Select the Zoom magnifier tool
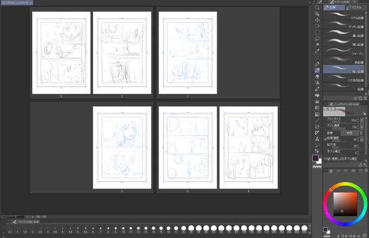The width and height of the screenshot is (369, 238). 317,8
